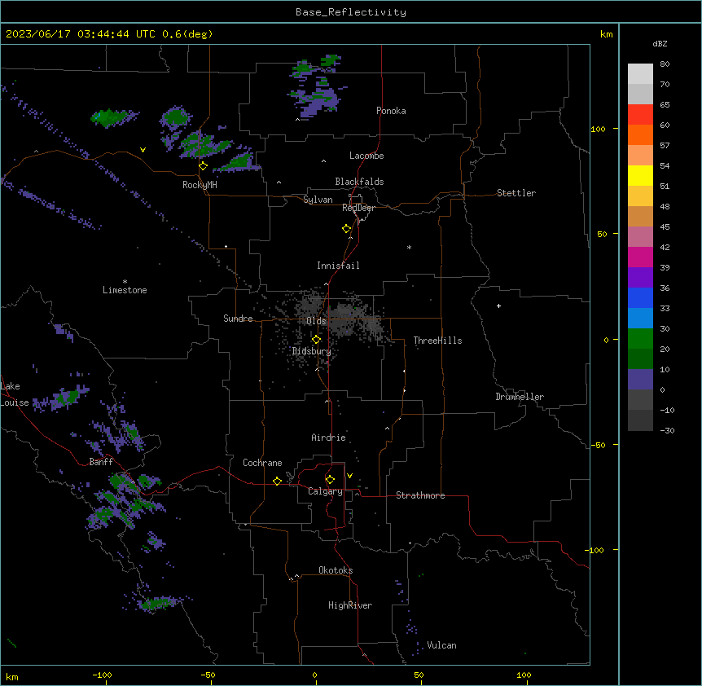Pick the magenta swatch in the dBZ legend
The height and width of the screenshot is (686, 702).
click(640, 257)
